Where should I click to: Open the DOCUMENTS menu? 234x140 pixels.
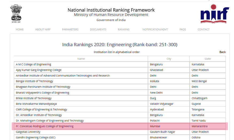[x=98, y=30]
